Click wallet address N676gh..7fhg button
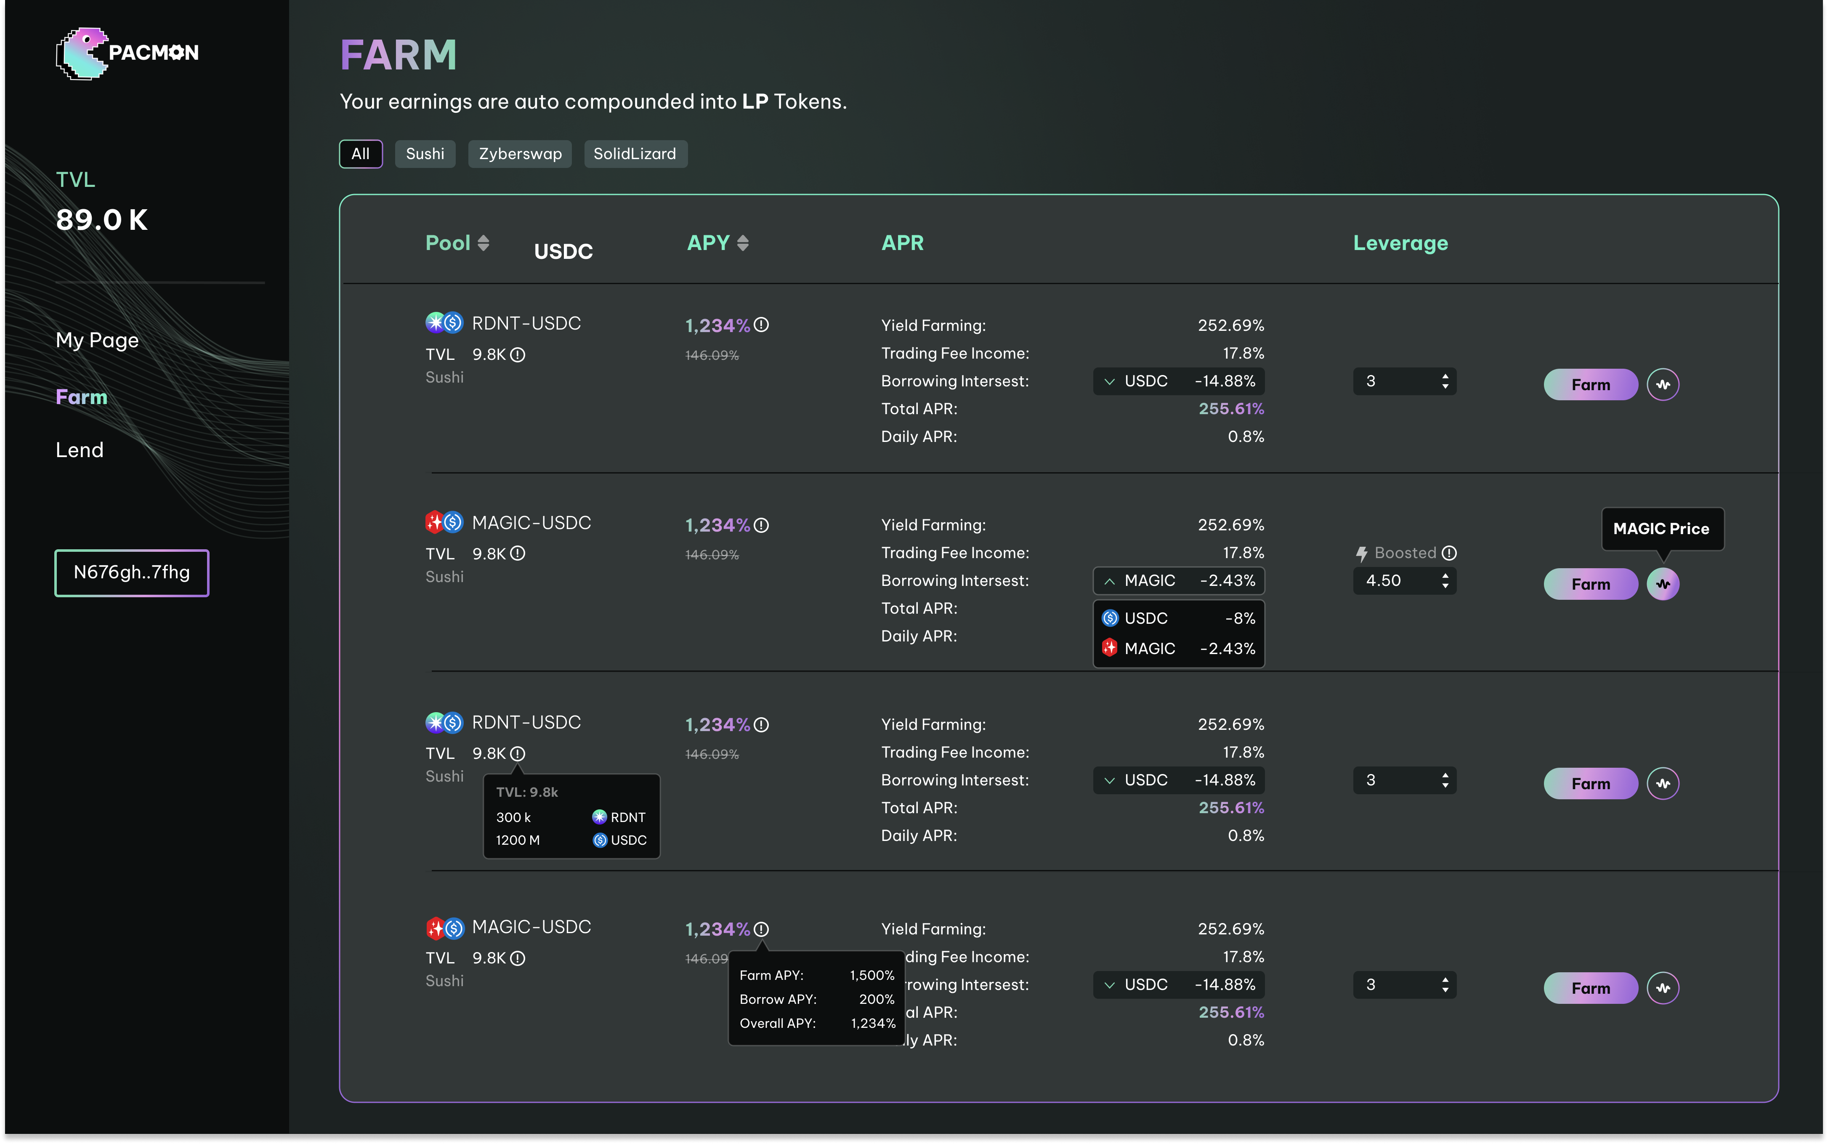Image resolution: width=1828 pixels, height=1144 pixels. point(132,573)
